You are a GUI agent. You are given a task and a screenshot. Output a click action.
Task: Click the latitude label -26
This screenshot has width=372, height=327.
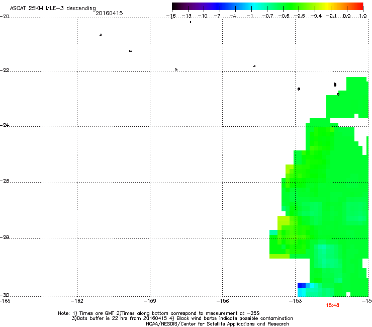pyautogui.click(x=5, y=181)
